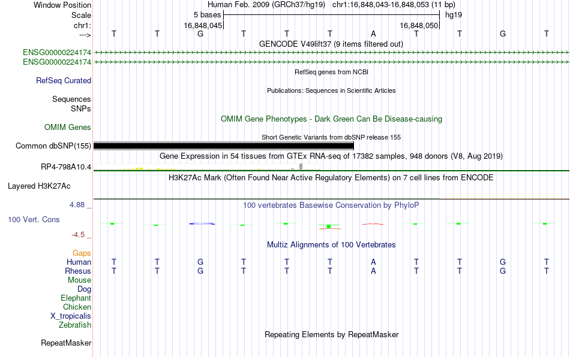
Task: Click Publications: Sequences in Scientific Articles title
Action: 331,90
